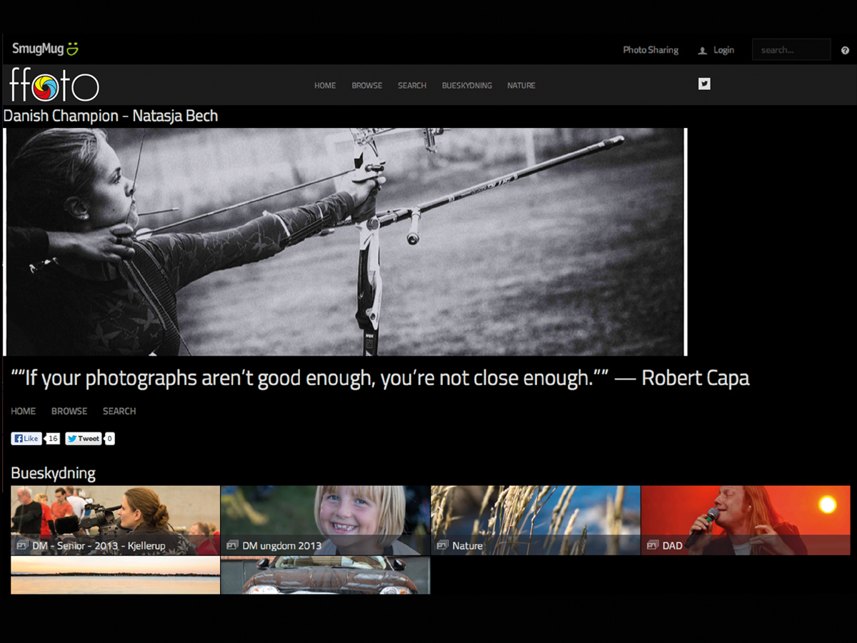Click the Danish Champion - Natasja Bech title
Viewport: 857px width, 643px height.
point(111,116)
